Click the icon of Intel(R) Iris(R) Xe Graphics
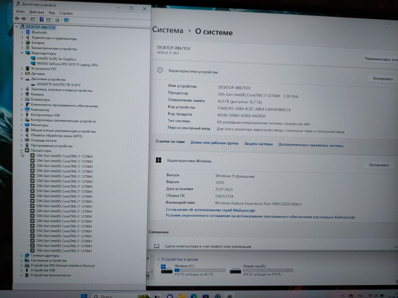 pos(33,58)
